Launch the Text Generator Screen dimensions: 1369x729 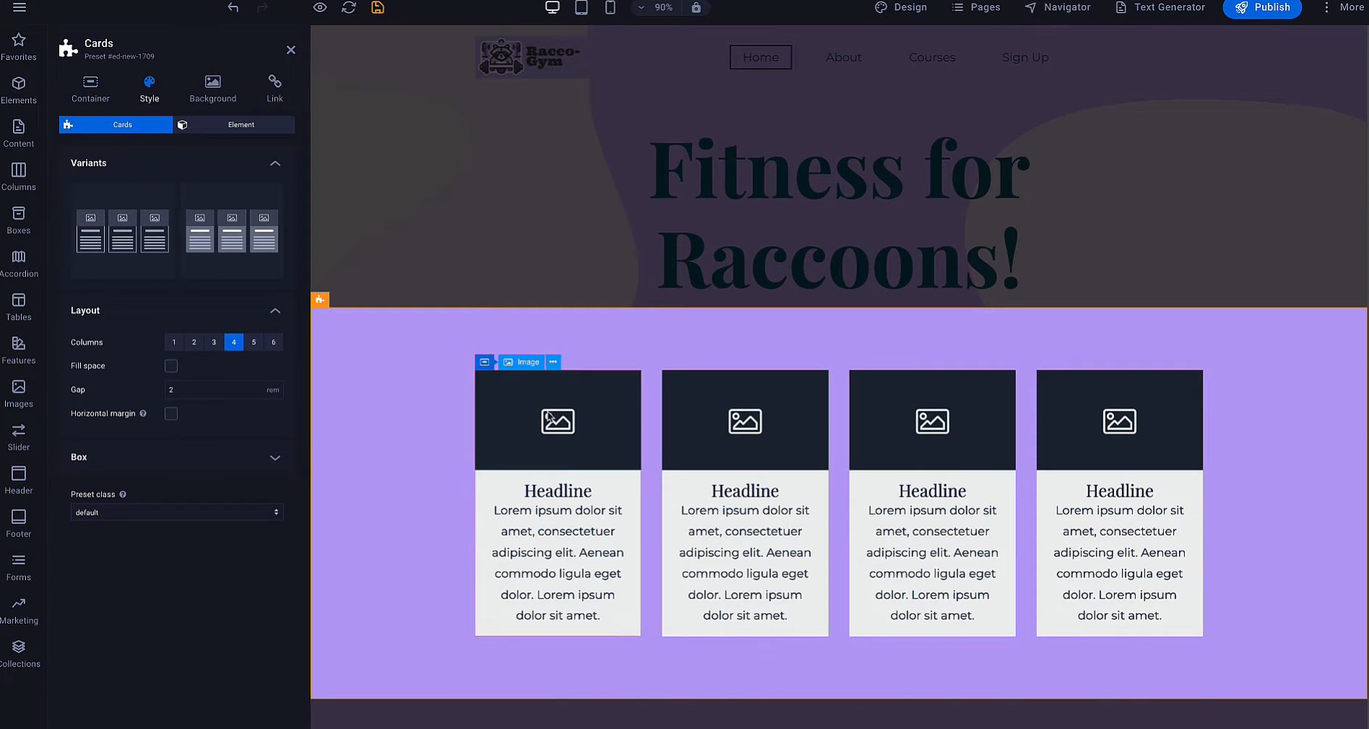coord(1160,7)
